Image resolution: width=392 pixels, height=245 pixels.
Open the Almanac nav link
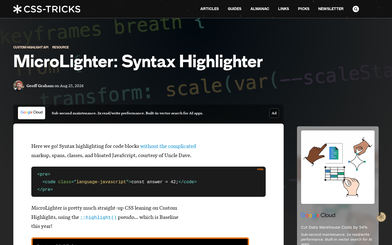[x=260, y=9]
